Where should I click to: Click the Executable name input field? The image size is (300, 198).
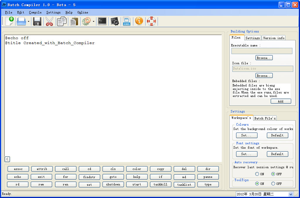click(262, 51)
